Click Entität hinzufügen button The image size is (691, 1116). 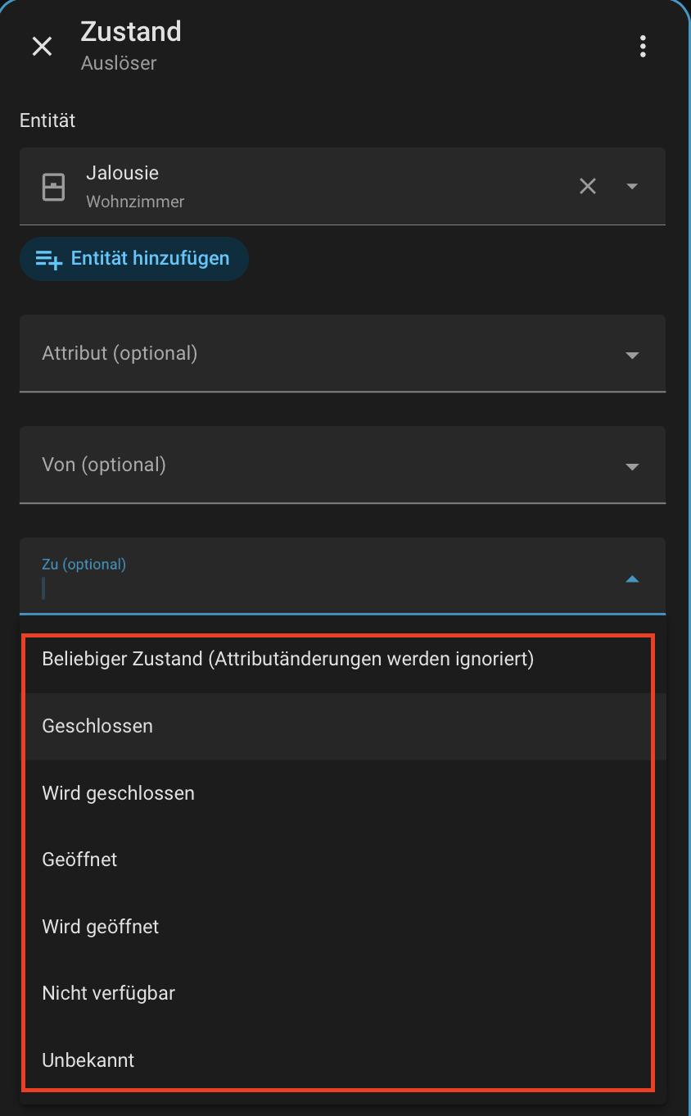pos(134,259)
